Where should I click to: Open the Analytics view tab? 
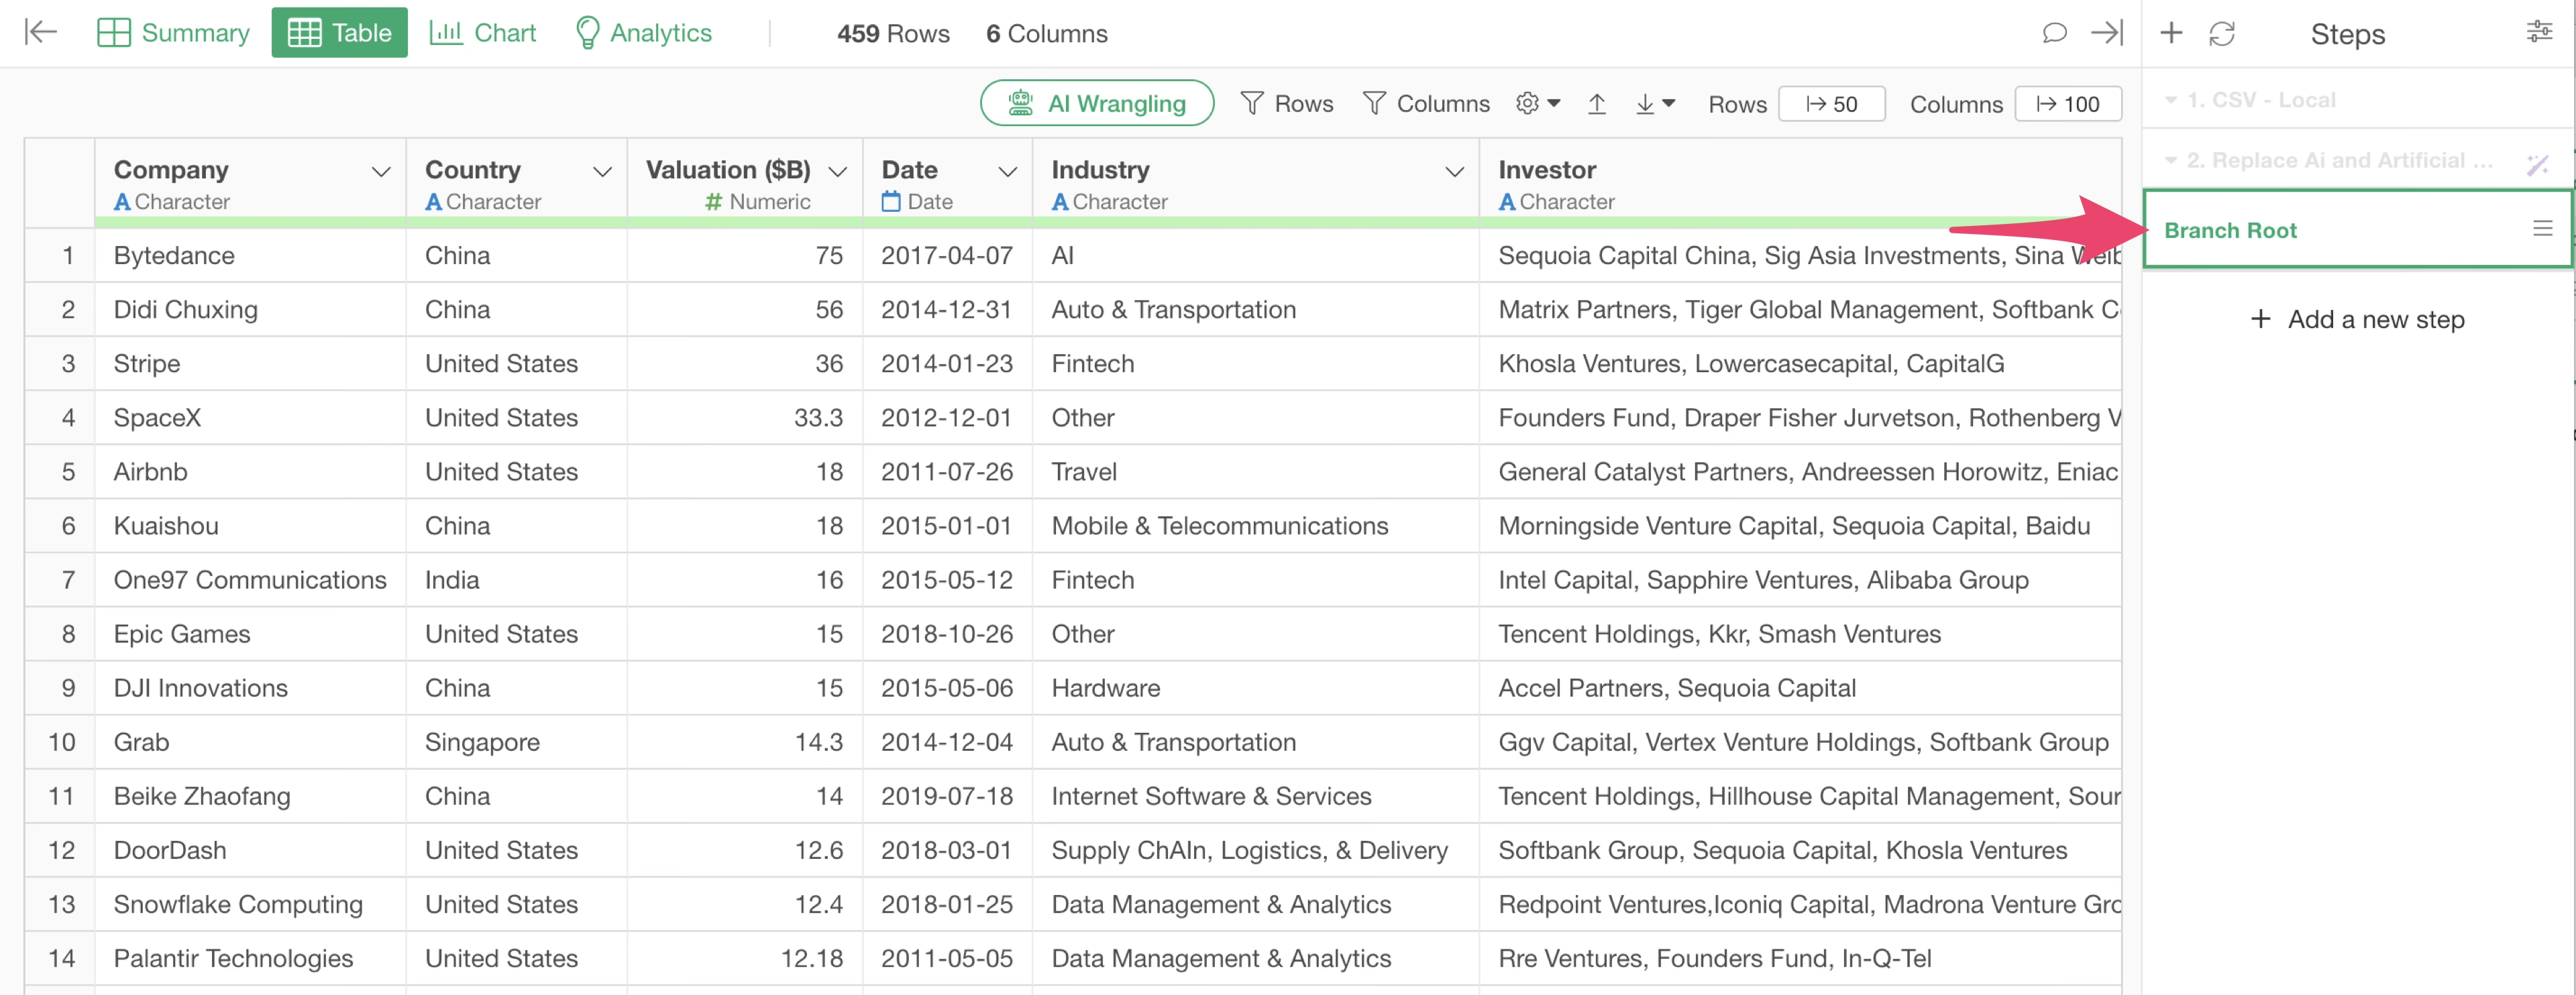[x=643, y=33]
